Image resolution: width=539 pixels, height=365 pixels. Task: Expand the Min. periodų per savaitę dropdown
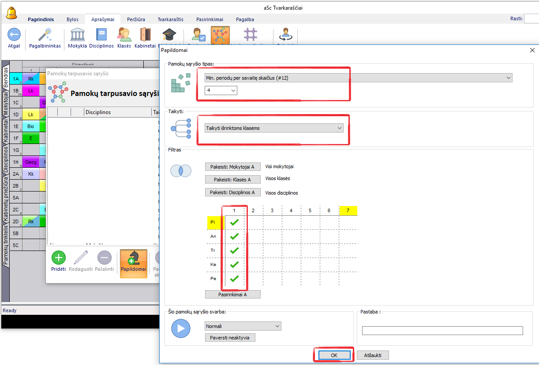(x=358, y=78)
